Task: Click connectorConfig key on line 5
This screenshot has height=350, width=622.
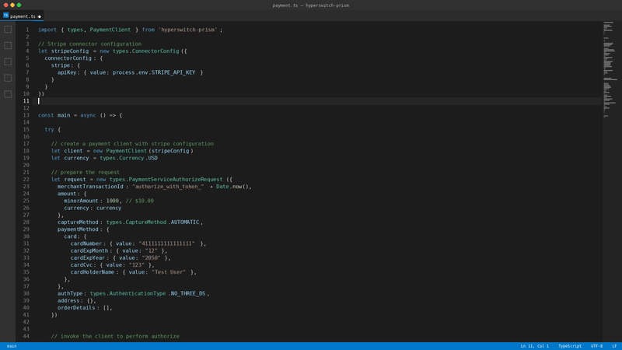Action: pyautogui.click(x=68, y=58)
